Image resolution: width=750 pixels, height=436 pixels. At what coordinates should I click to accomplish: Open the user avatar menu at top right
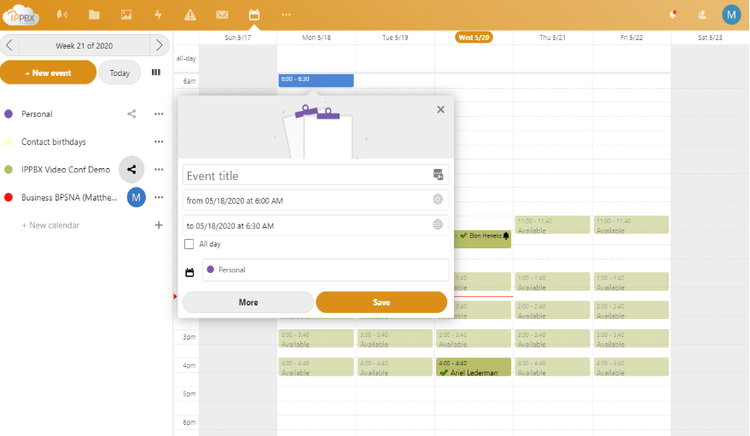pos(731,15)
